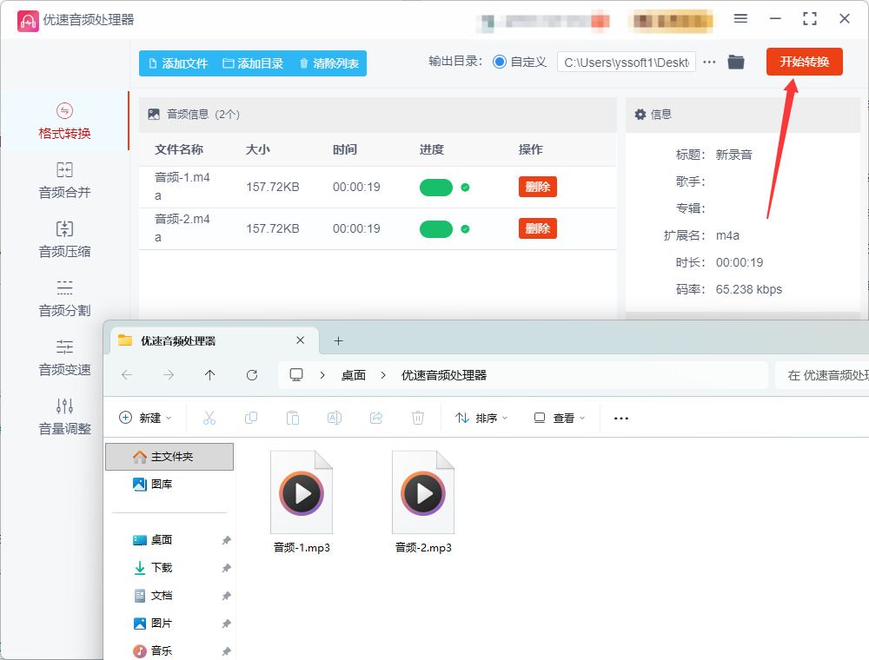Open the output folder icon
The image size is (869, 660).
[x=736, y=62]
